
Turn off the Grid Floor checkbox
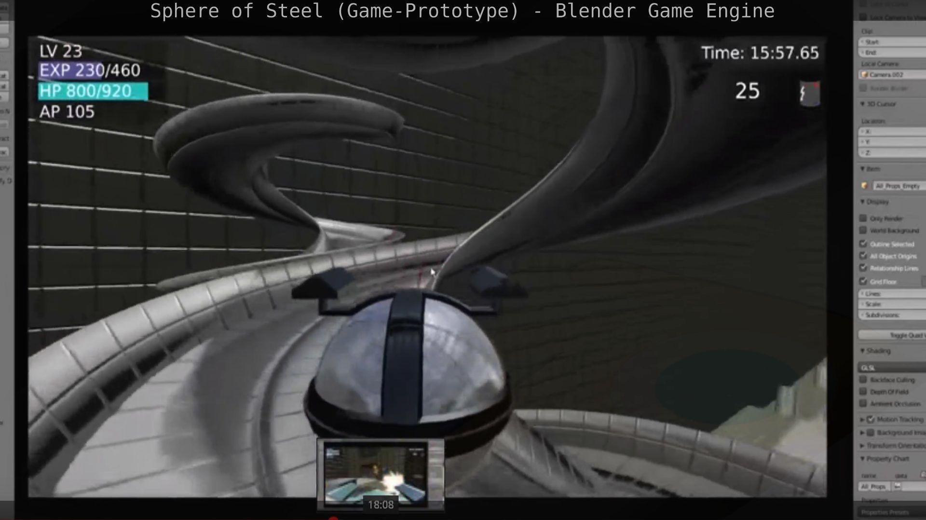(863, 281)
